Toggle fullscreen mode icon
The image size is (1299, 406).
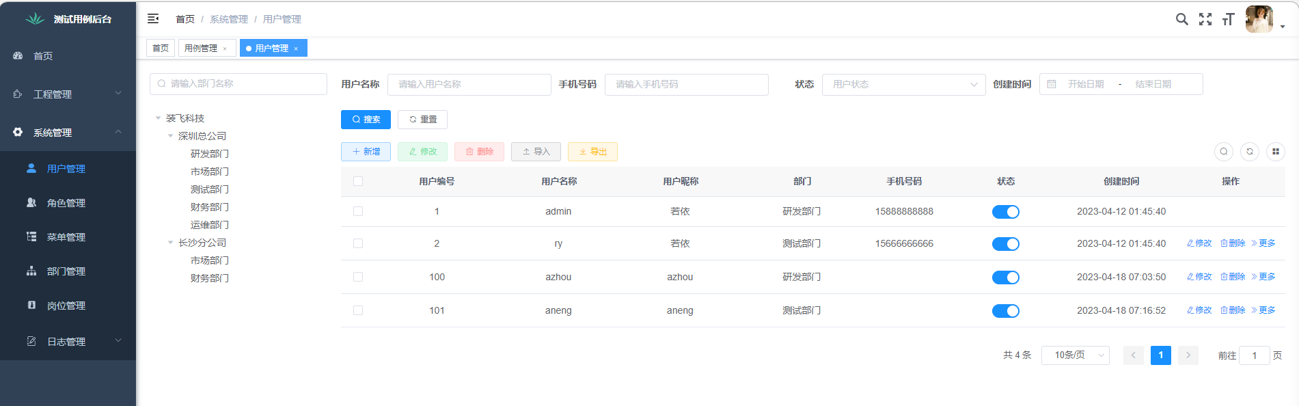tap(1205, 19)
